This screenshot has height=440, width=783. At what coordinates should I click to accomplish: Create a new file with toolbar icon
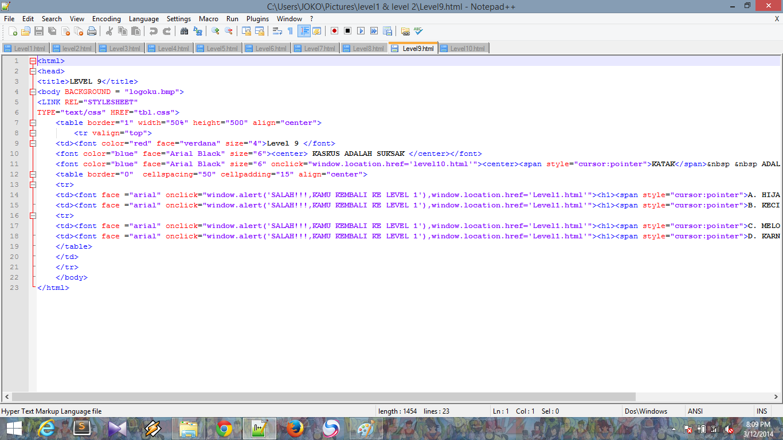[x=13, y=31]
